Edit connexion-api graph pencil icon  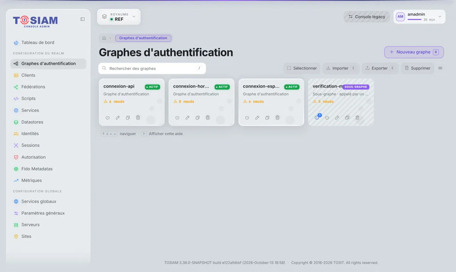[x=117, y=118]
